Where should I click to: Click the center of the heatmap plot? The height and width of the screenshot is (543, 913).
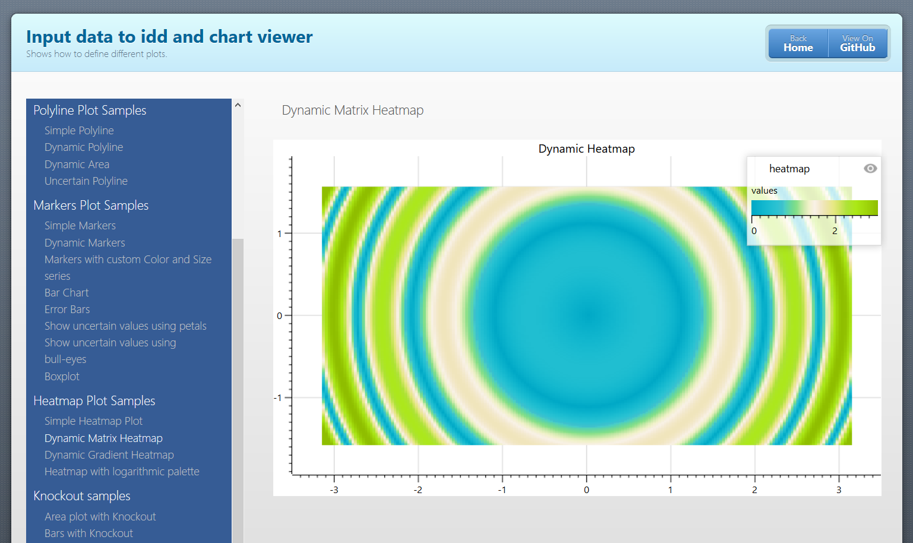[587, 315]
